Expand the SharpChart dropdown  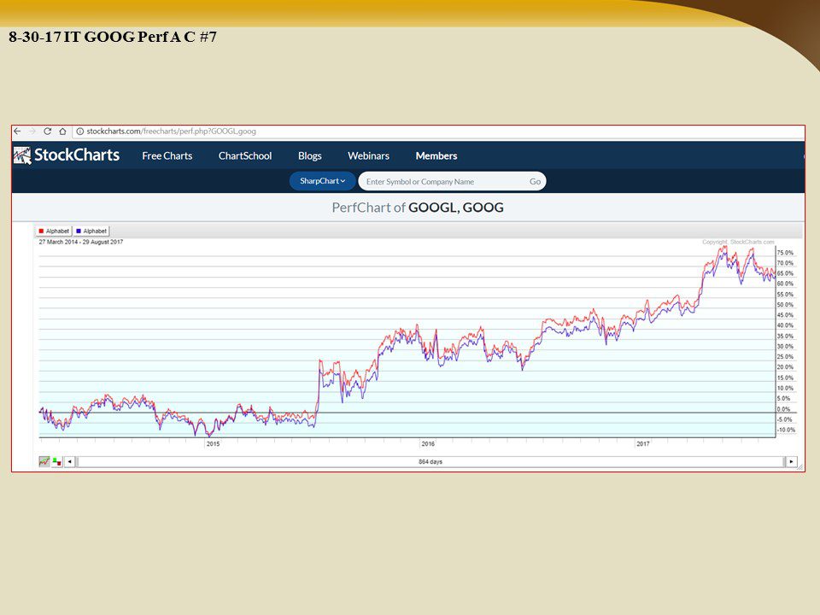point(322,181)
